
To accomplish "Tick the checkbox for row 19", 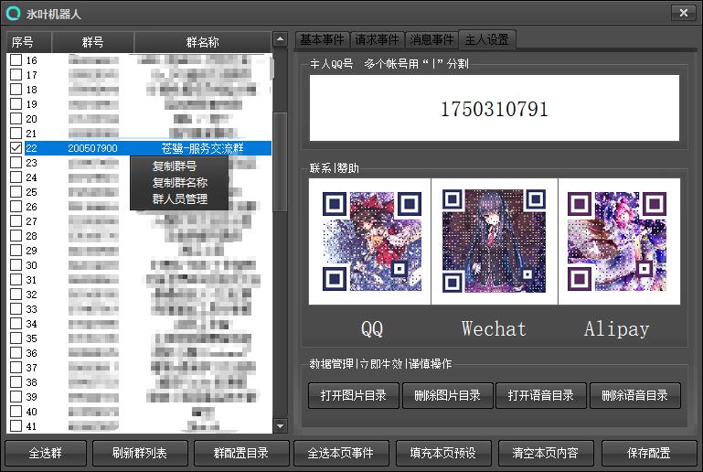I will [16, 104].
